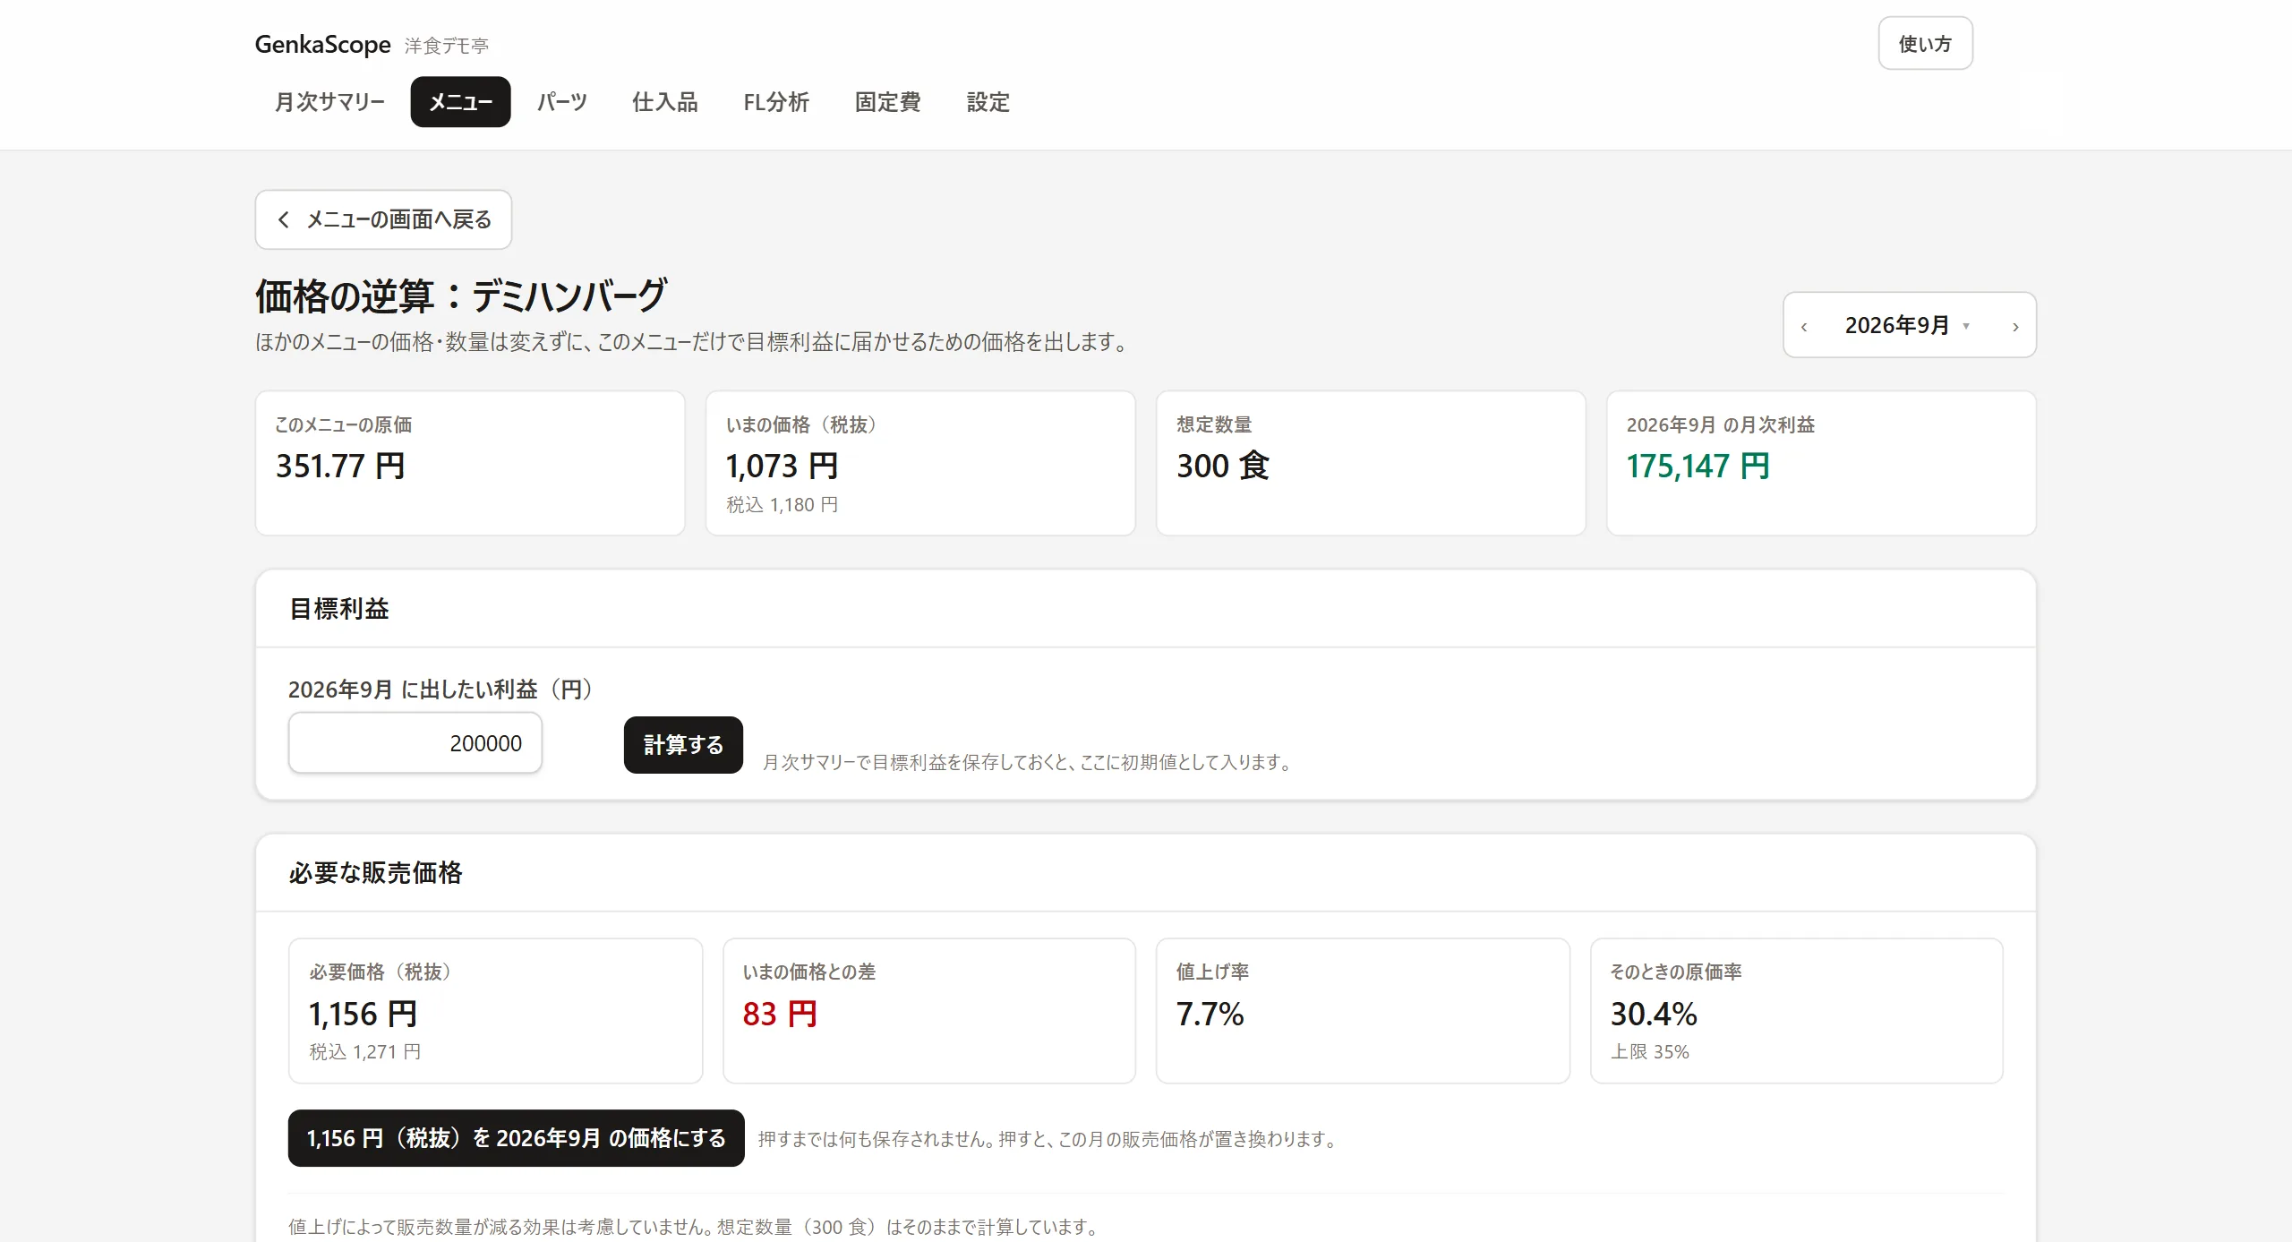
Task: Open the 仕入品 tab
Action: 664,102
